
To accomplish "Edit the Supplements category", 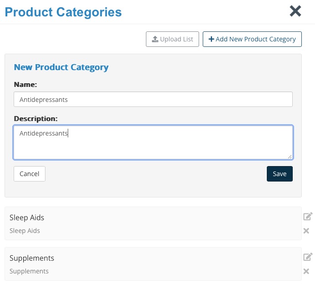I will click(308, 257).
